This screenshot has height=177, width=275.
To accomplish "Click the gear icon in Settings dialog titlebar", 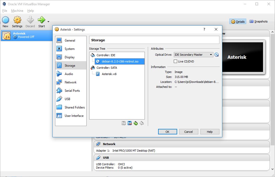I will pyautogui.click(x=57, y=29).
